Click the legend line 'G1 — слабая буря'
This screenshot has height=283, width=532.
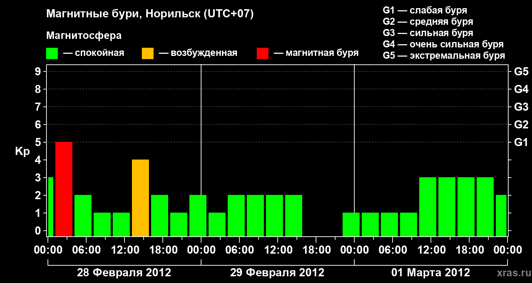click(x=425, y=10)
